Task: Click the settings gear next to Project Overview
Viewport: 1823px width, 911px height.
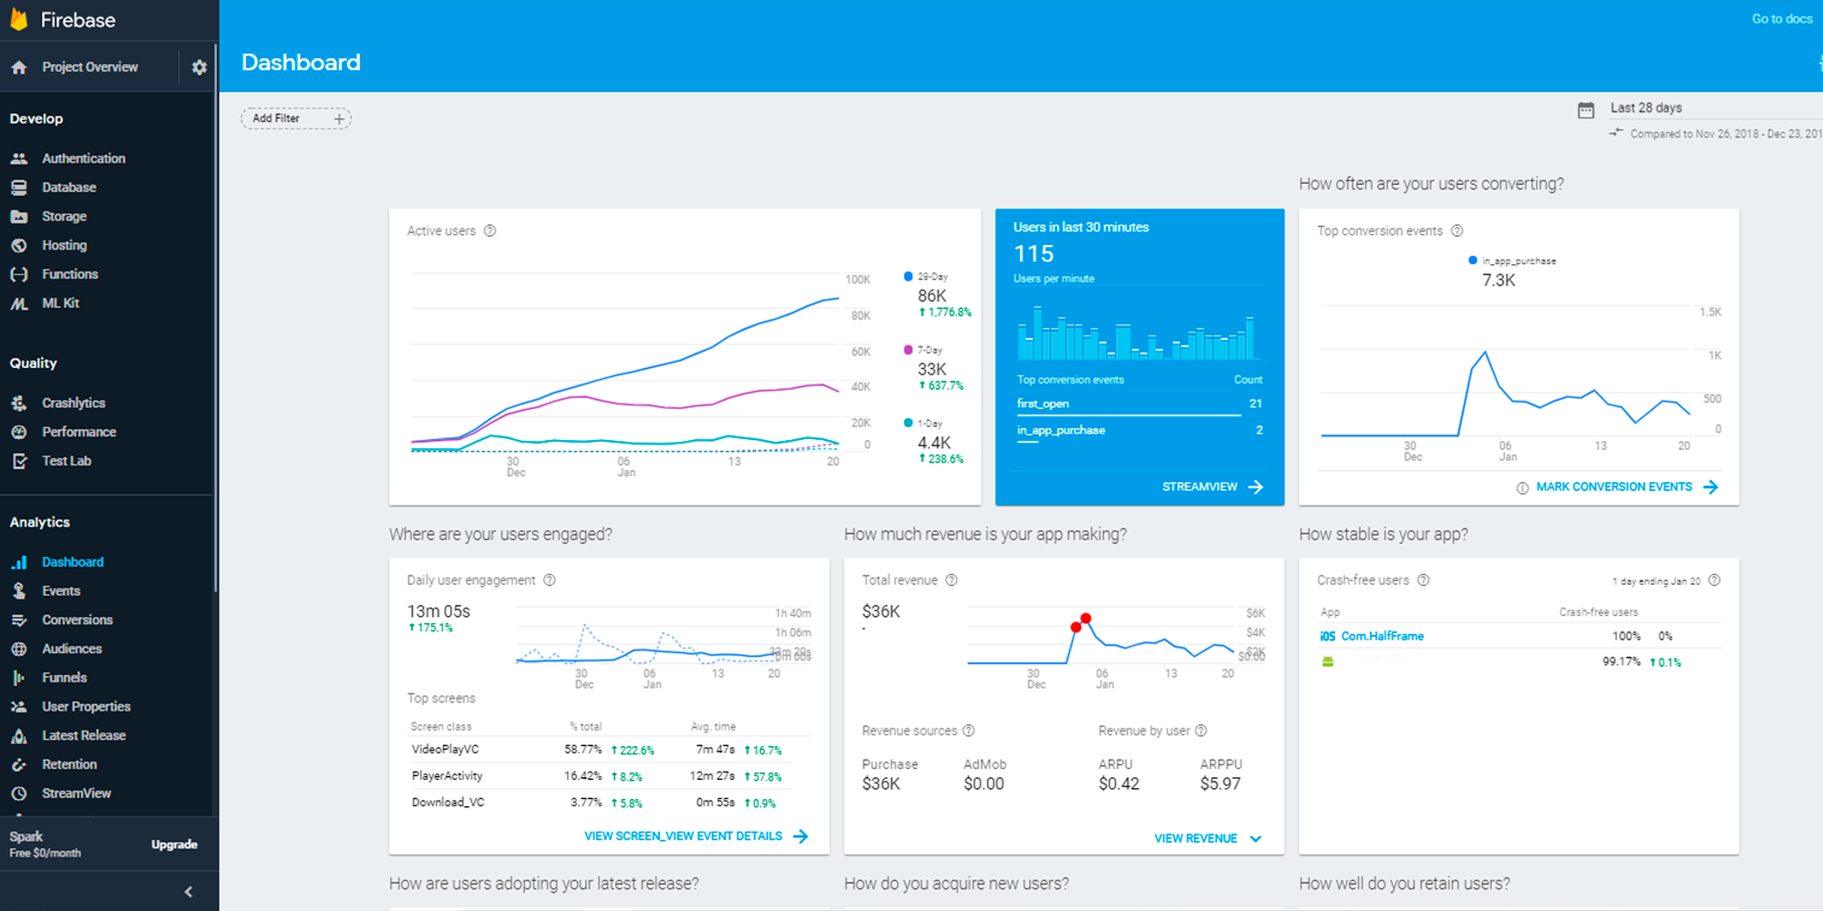Action: [x=199, y=67]
